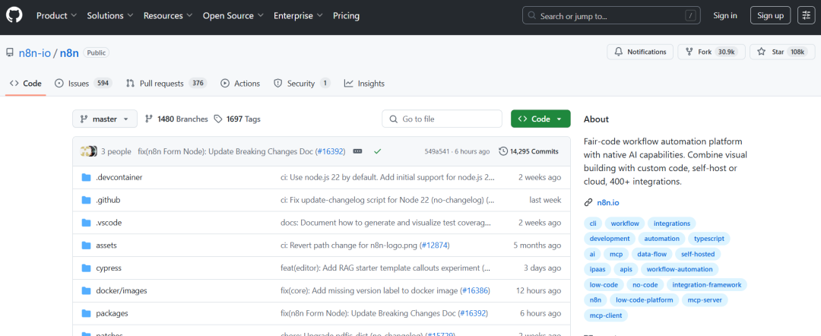Select the automation topic tag

pos(662,239)
